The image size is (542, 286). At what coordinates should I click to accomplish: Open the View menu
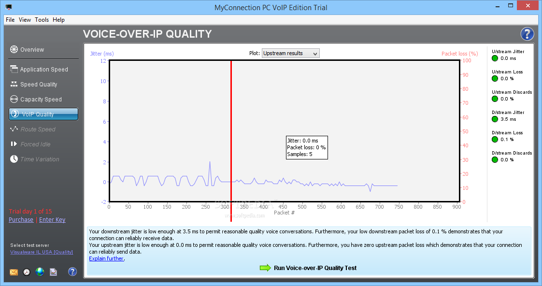[25, 20]
